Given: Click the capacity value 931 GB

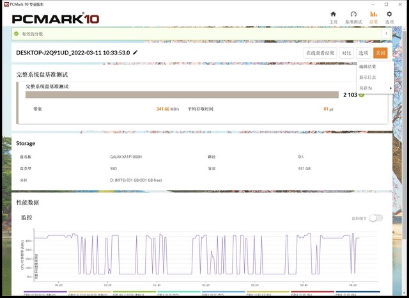Looking at the screenshot, I should coord(304,169).
